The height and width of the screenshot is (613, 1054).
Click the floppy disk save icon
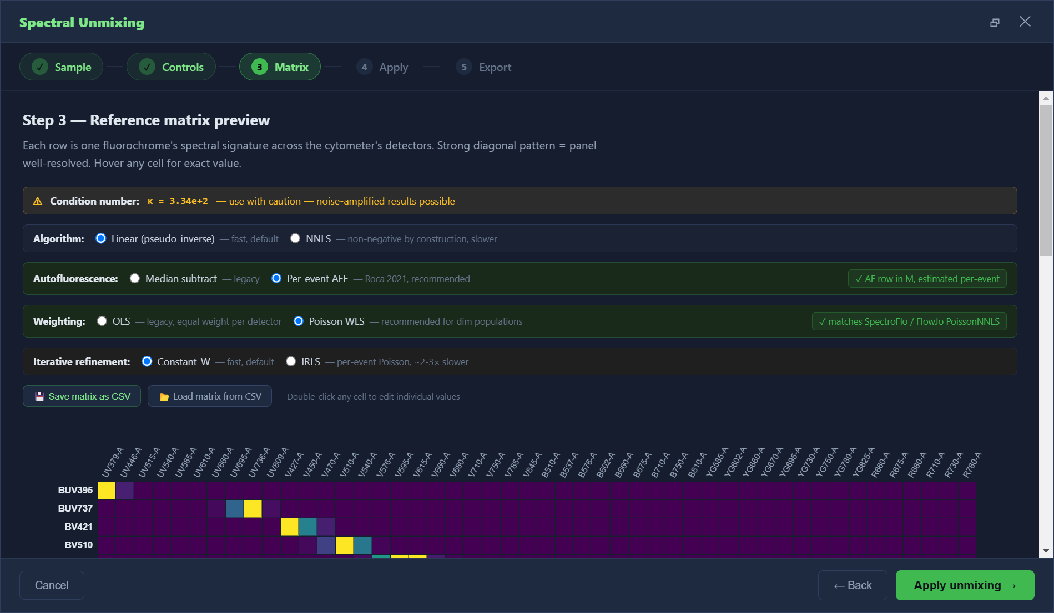pos(39,396)
